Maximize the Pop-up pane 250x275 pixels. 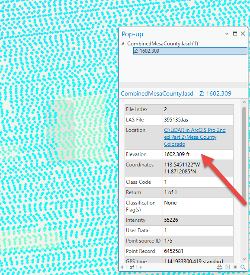click(x=235, y=33)
